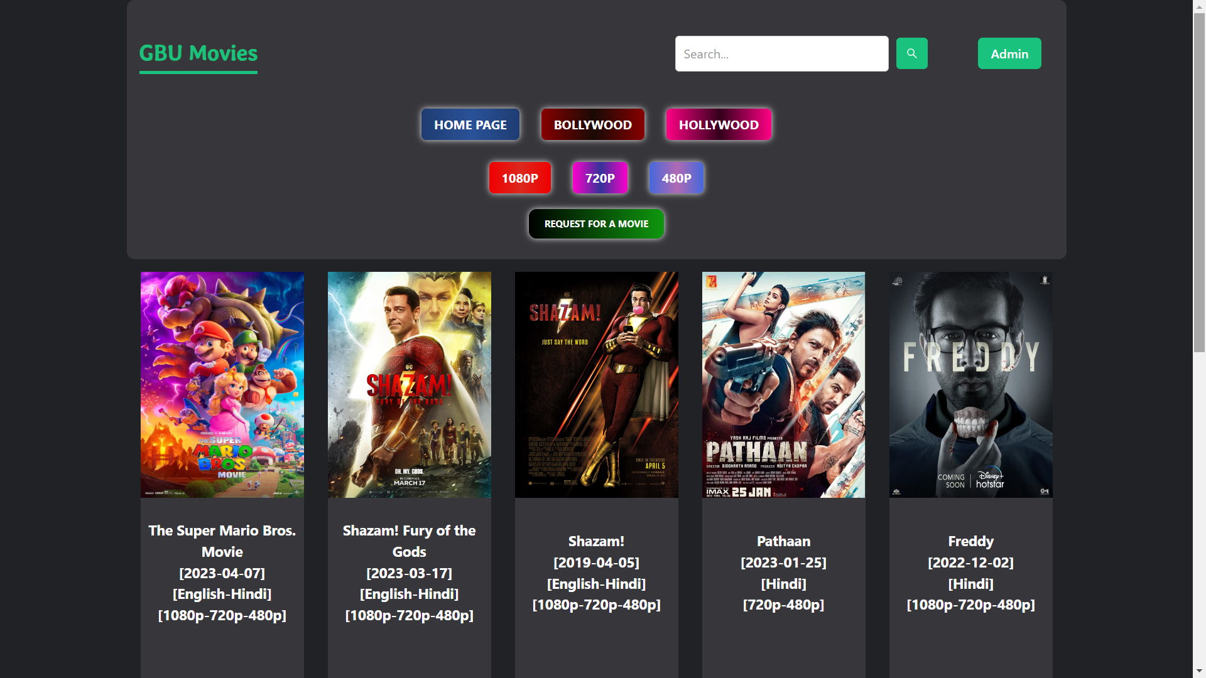Open the Freddy movie poster
1206x678 pixels.
(x=971, y=385)
